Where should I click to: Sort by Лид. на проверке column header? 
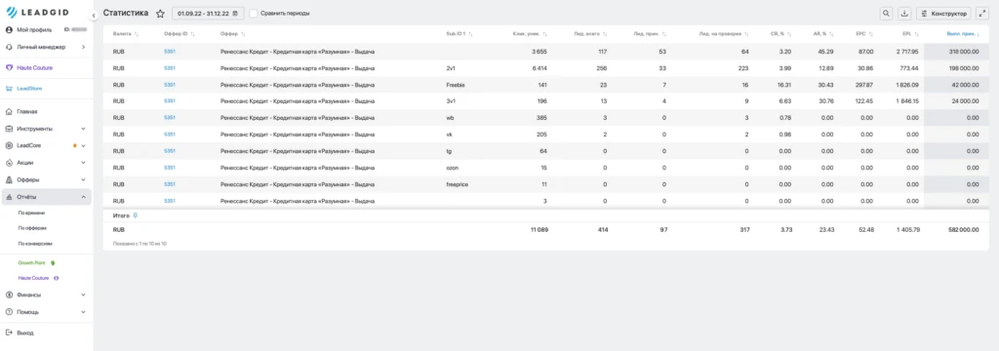723,34
